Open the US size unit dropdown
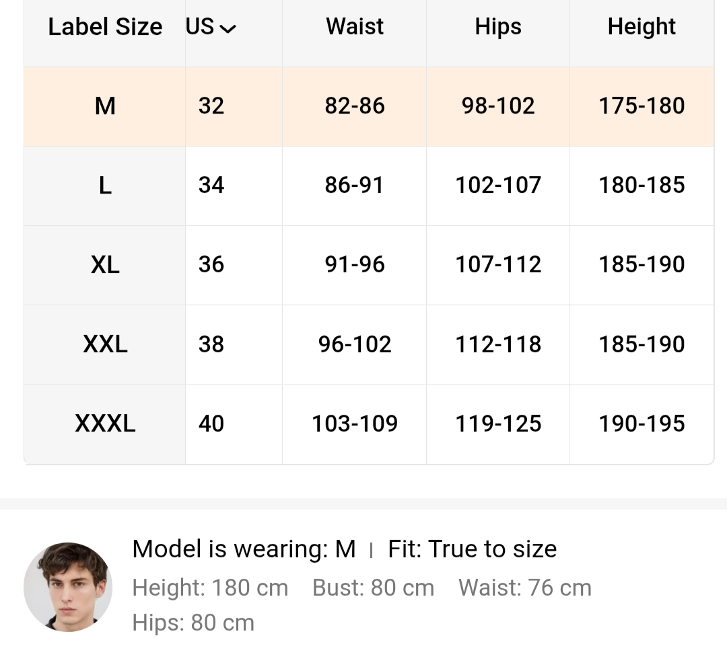The width and height of the screenshot is (727, 646). (211, 28)
